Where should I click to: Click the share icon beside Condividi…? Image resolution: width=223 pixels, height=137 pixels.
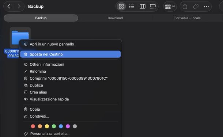[26, 116]
